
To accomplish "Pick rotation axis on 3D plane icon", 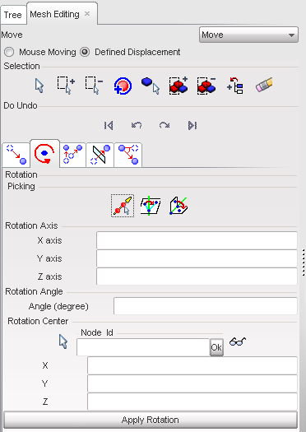I will [178, 206].
